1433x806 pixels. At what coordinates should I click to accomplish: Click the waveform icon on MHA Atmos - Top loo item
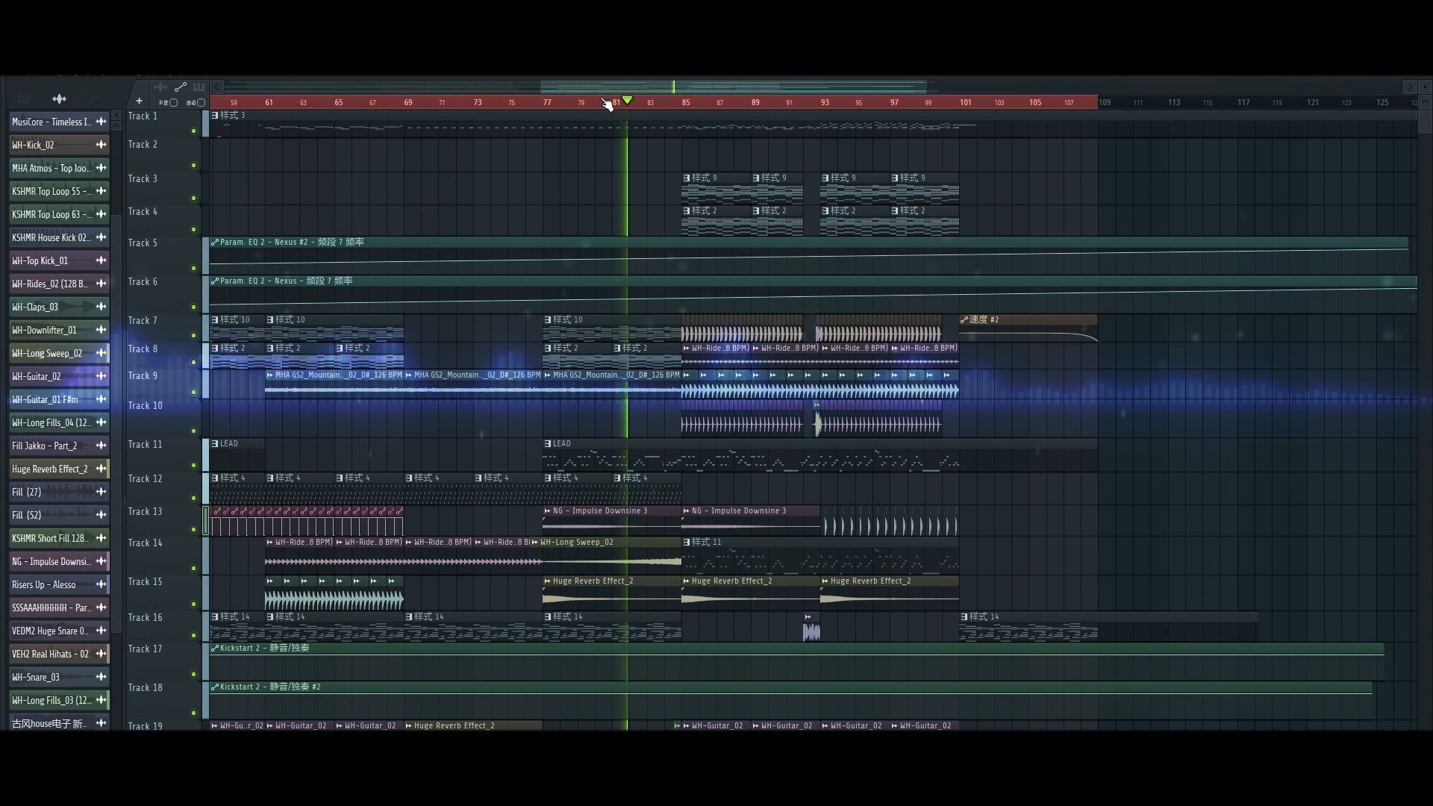click(x=101, y=168)
